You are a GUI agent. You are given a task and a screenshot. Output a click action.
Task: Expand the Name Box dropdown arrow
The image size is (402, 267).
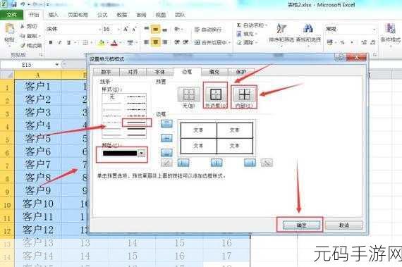pyautogui.click(x=56, y=65)
